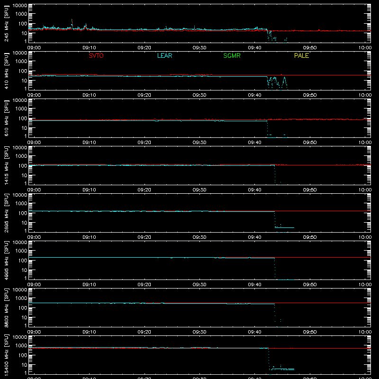Screen dimensions: 379x379
Task: Click 09:00 time label under 245 MHz panel
Action: click(34, 48)
